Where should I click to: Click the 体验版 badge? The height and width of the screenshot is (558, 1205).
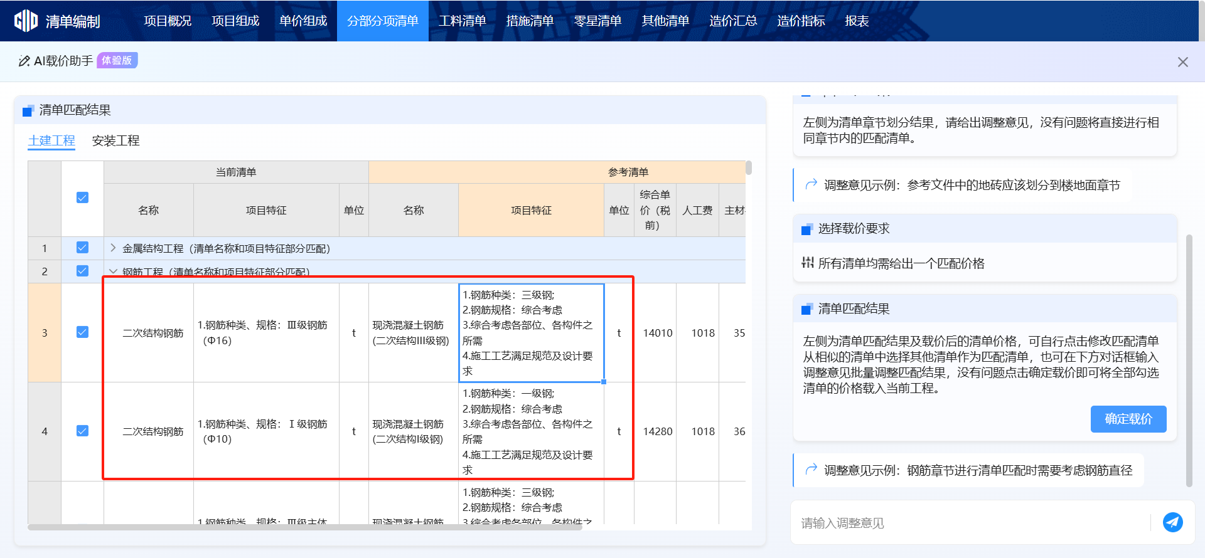(x=117, y=60)
